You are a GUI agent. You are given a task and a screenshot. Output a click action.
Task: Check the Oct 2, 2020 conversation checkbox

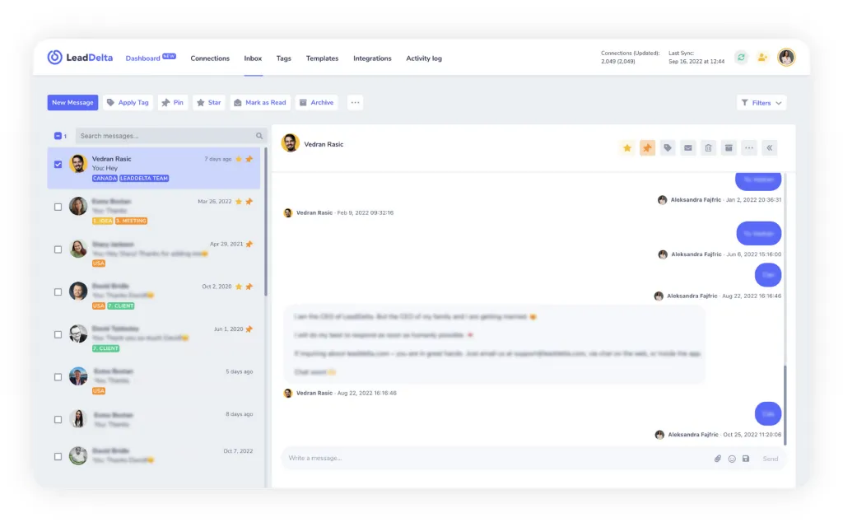(58, 292)
